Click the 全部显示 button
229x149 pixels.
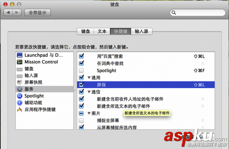37,13
